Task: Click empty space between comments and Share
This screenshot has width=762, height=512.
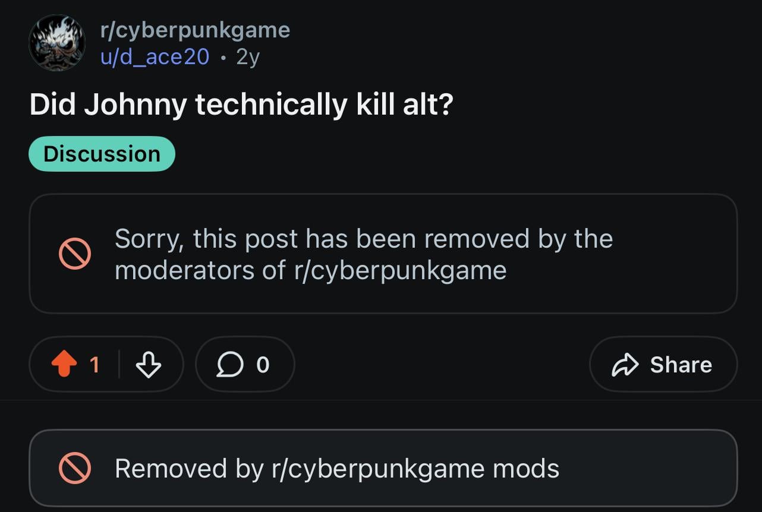Action: (441, 364)
